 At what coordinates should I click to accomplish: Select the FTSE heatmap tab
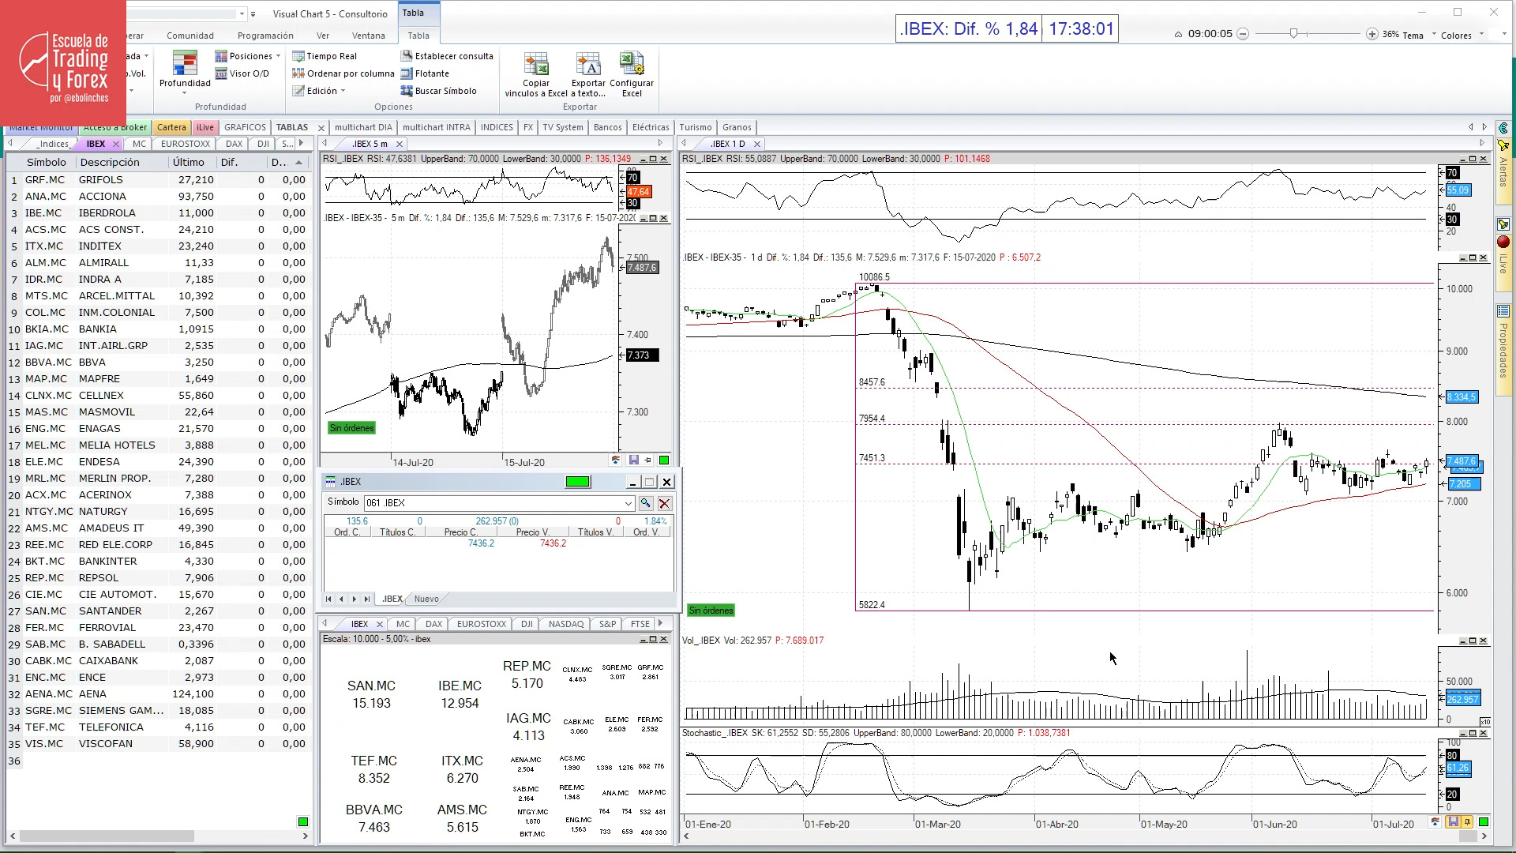point(640,624)
